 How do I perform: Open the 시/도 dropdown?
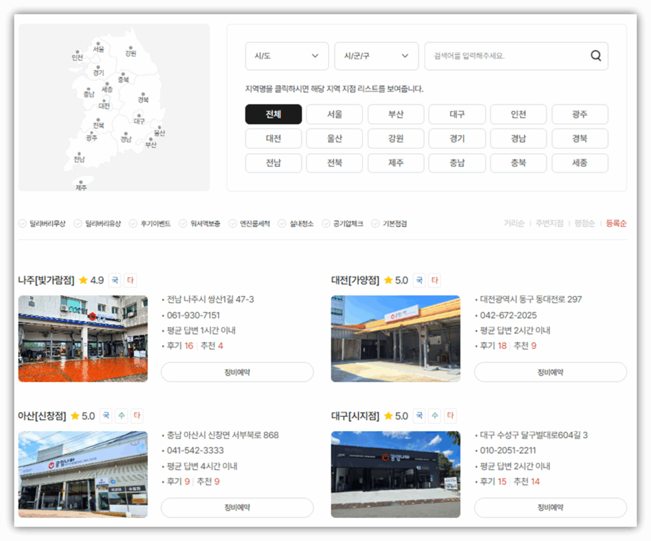pyautogui.click(x=287, y=56)
